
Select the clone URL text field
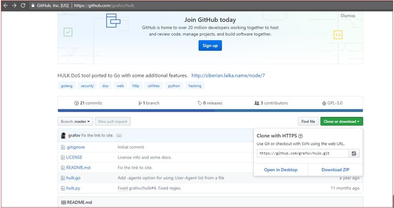coord(303,153)
